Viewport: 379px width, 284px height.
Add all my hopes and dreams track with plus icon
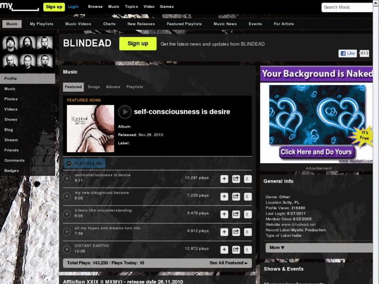click(224, 232)
